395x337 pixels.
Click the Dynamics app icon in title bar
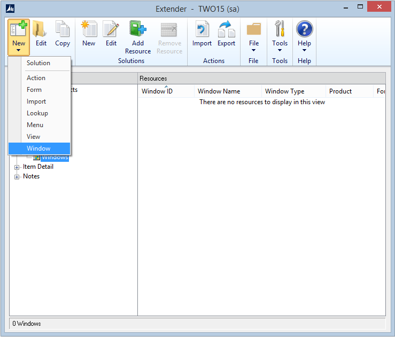[10, 9]
